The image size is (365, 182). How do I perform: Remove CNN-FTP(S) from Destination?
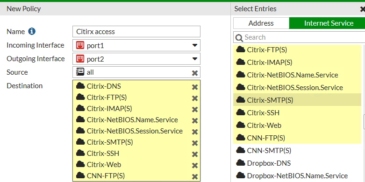coord(195,177)
